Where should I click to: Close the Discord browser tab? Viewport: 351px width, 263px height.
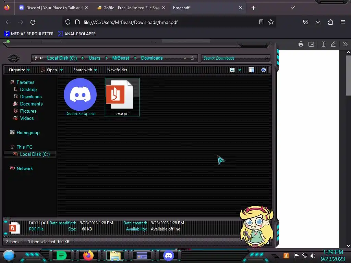coord(86,8)
